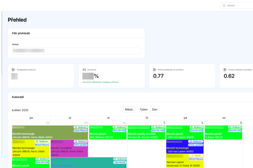Click Michal Příprava tag on Servisní výjezd event
This screenshot has height=168, width=253.
[x=196, y=159]
